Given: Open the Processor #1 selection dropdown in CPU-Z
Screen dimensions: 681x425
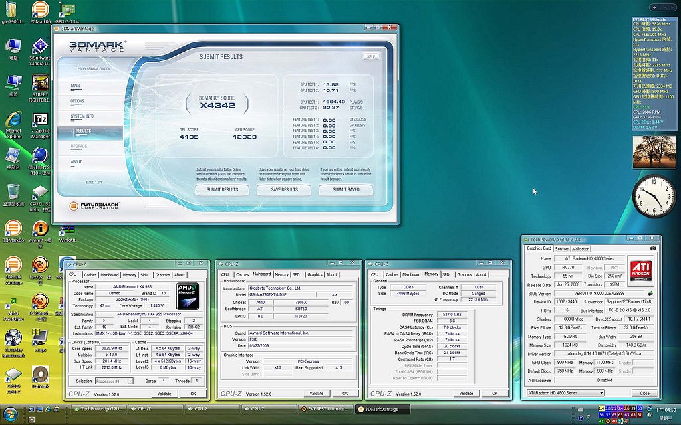Looking at the screenshot, I should coord(114,381).
